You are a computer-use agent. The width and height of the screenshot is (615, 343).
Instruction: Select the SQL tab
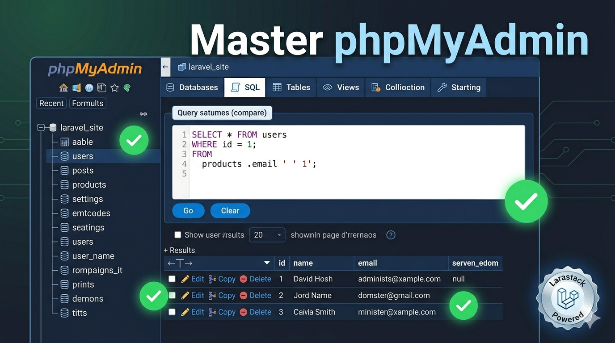click(x=245, y=88)
